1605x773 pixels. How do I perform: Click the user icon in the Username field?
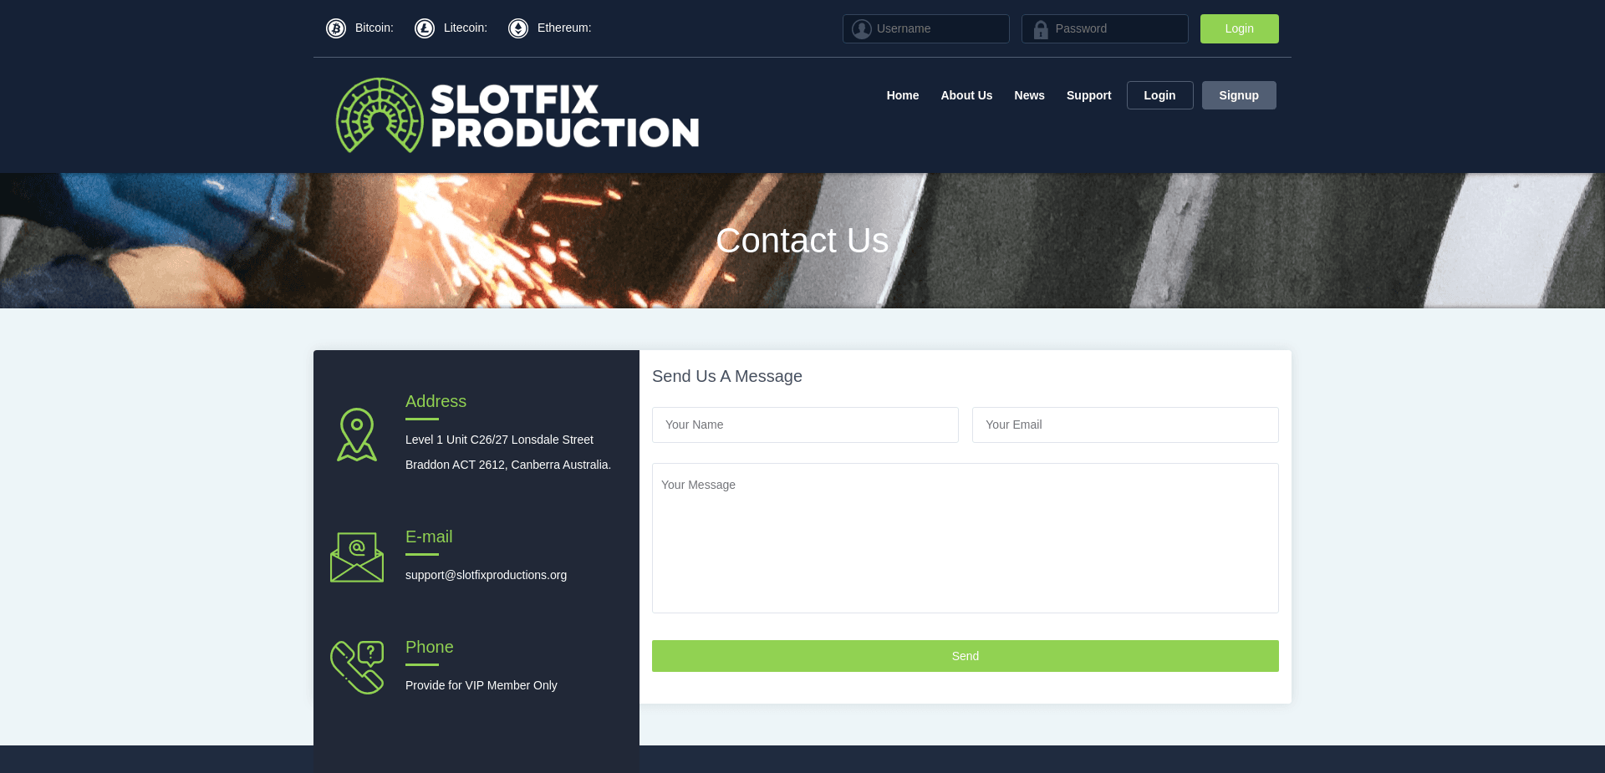861,28
